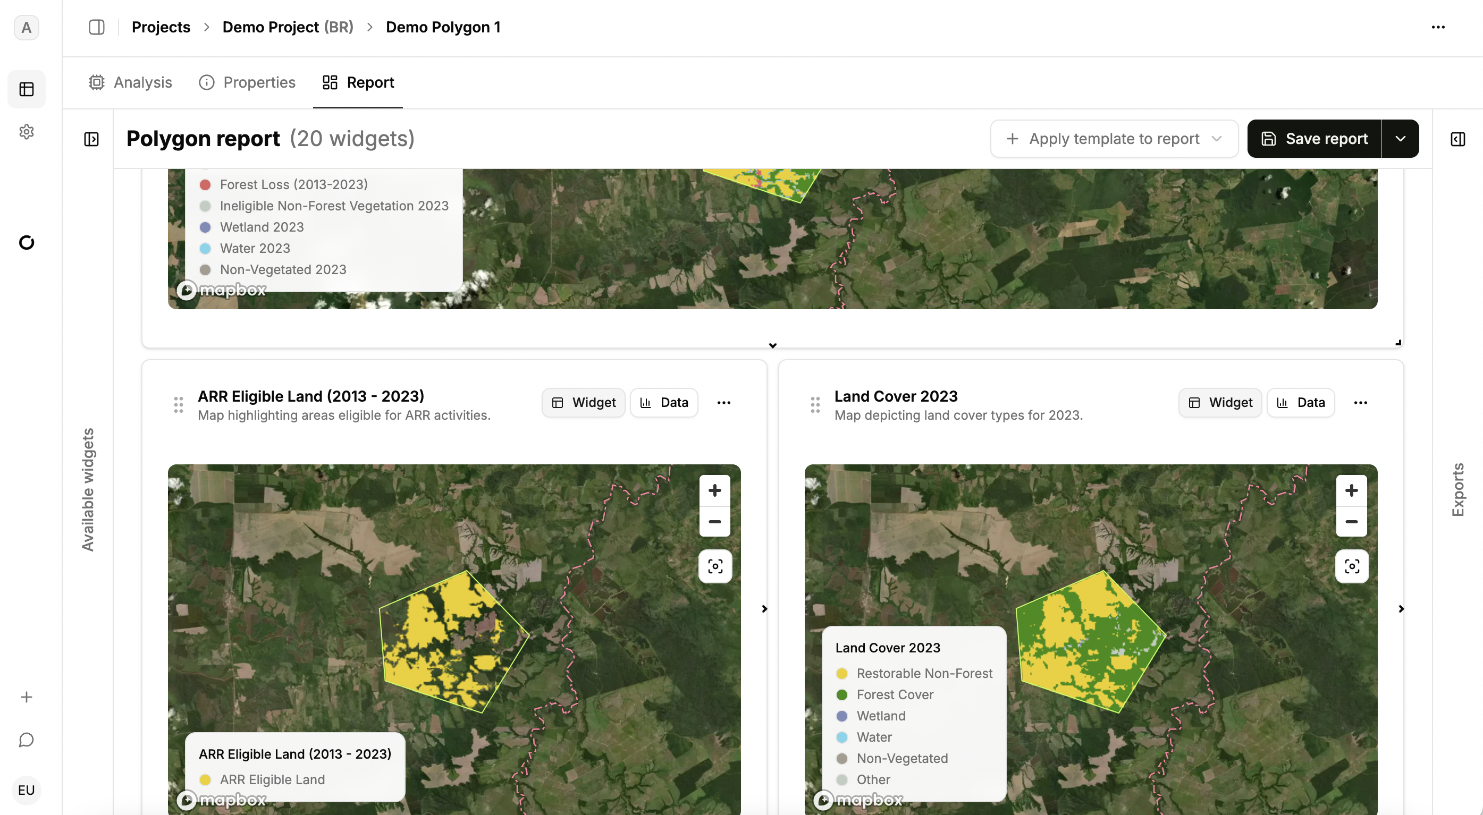Click Restorable Non-Forest yellow legend swatch

841,674
